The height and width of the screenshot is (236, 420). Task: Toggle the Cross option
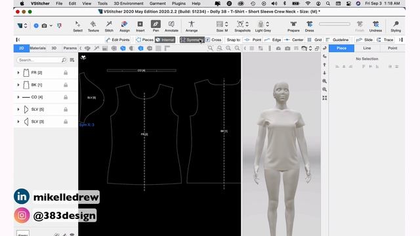(x=213, y=40)
